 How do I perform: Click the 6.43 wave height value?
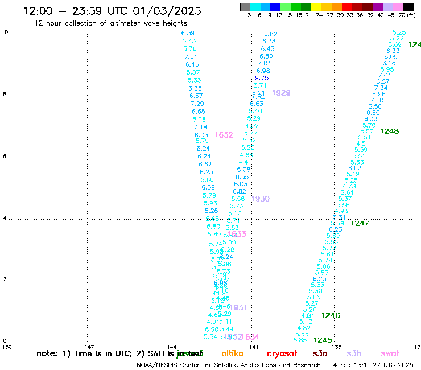pos(268,48)
